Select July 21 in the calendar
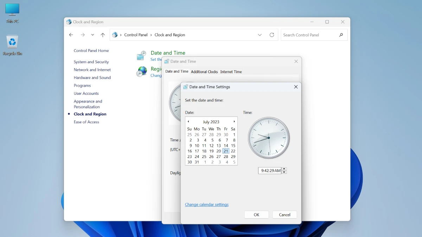Viewport: 422px width, 237px height. (x=226, y=151)
